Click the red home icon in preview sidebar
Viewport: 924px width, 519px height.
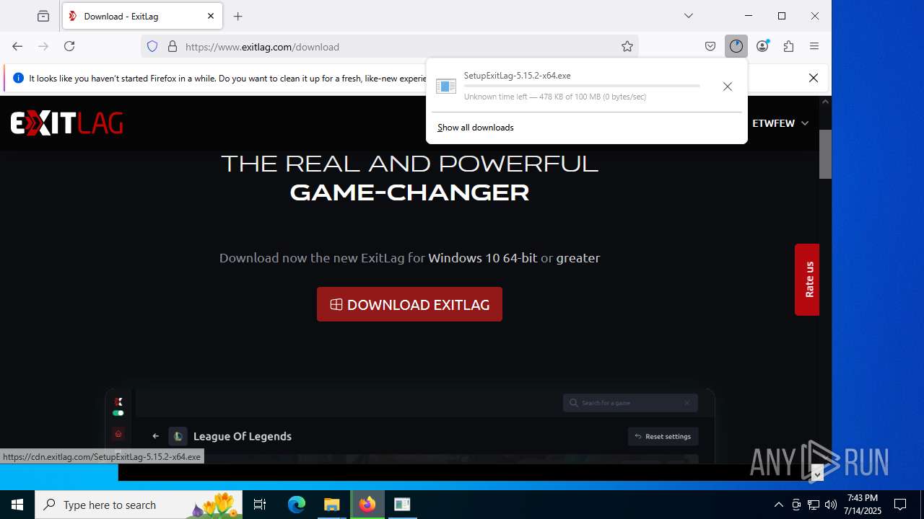pos(118,434)
